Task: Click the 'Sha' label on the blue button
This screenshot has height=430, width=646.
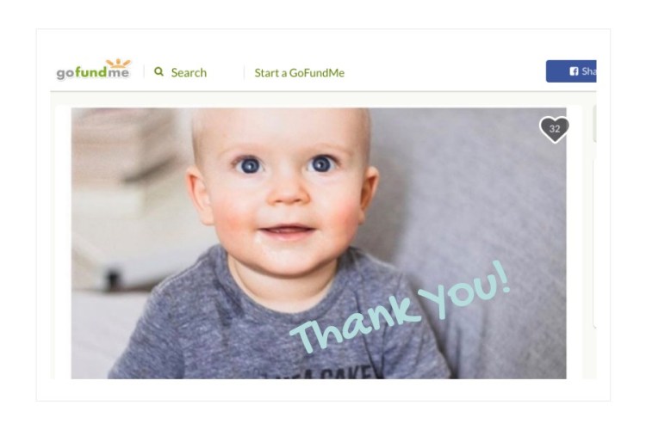Action: 589,71
